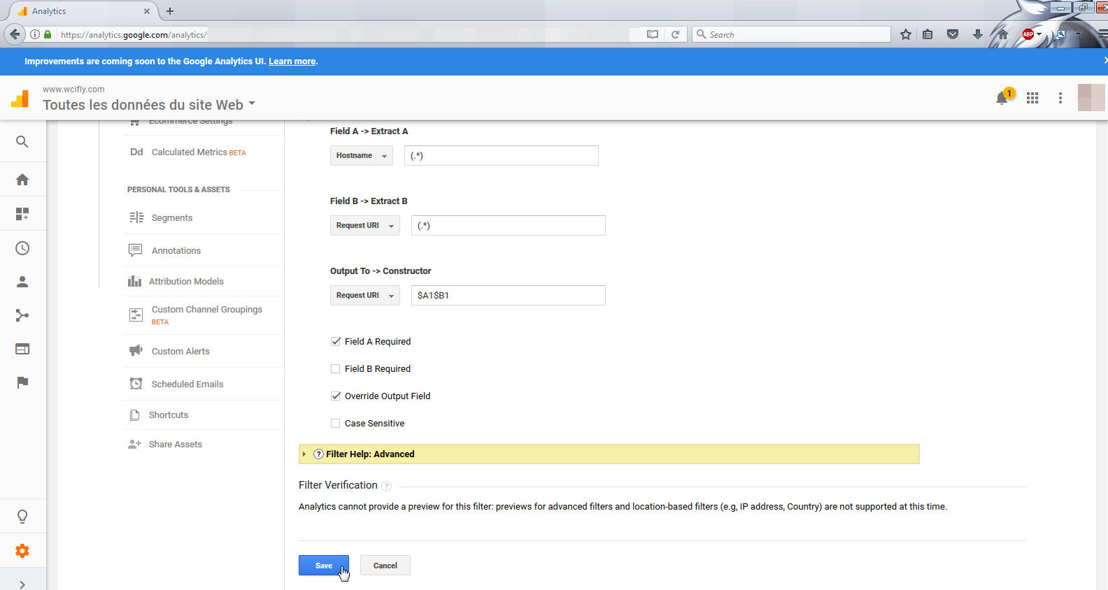Click the Learn more link in banner
This screenshot has height=590, width=1108.
click(x=292, y=62)
